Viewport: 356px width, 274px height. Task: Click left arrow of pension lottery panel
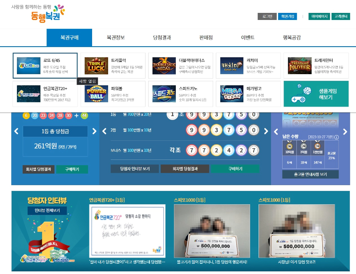point(105,131)
